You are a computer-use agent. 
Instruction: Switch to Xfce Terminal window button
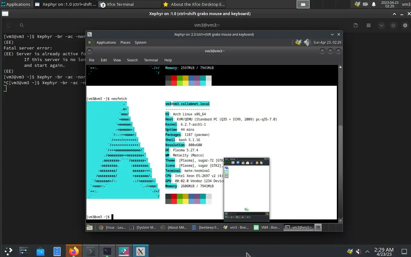click(x=130, y=4)
